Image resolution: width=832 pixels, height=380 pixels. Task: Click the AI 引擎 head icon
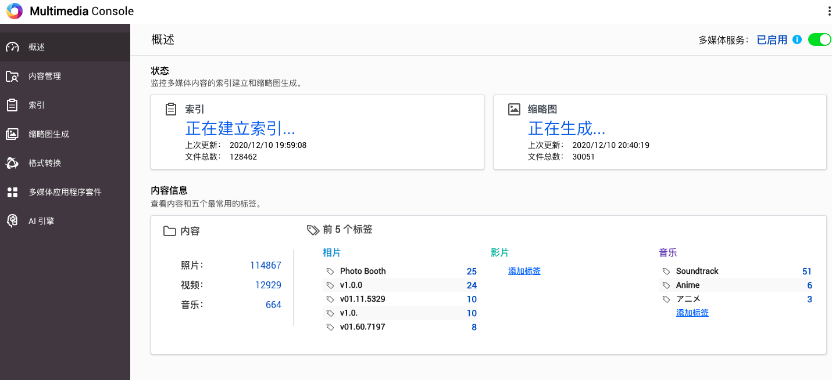(x=12, y=221)
